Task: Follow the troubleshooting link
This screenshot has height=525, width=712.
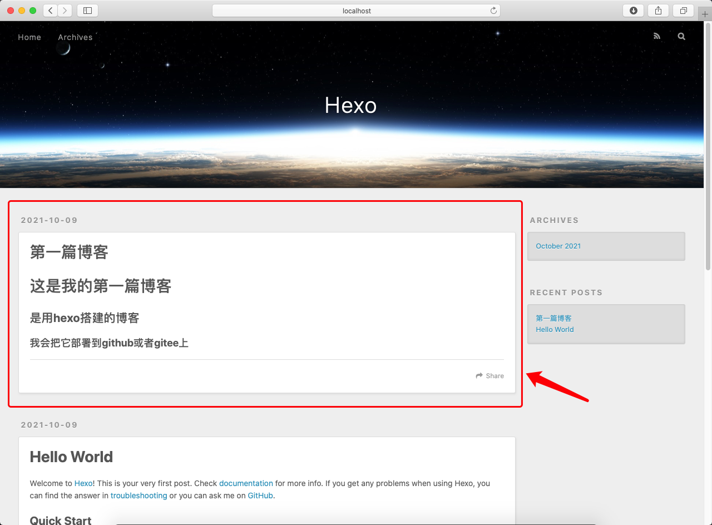Action: 139,496
